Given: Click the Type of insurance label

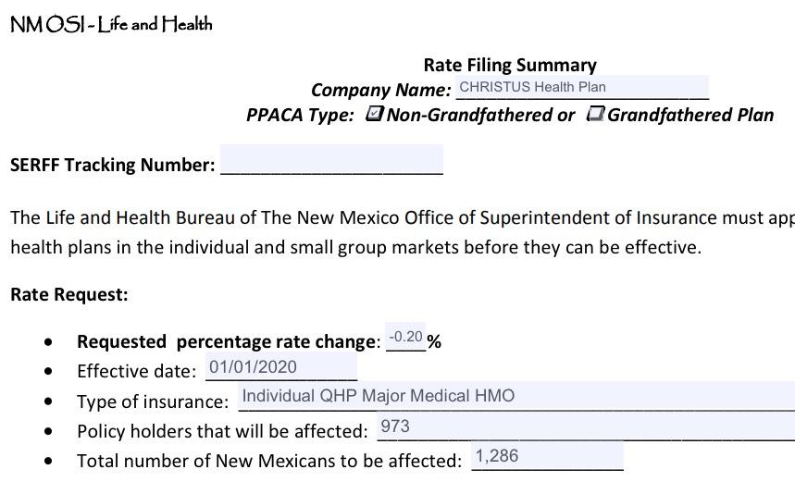Looking at the screenshot, I should pos(152,401).
